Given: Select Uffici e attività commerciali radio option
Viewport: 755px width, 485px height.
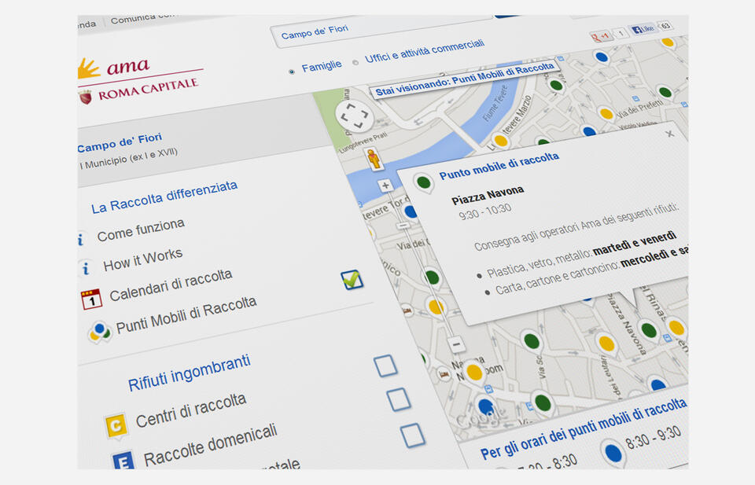Looking at the screenshot, I should coord(355,63).
